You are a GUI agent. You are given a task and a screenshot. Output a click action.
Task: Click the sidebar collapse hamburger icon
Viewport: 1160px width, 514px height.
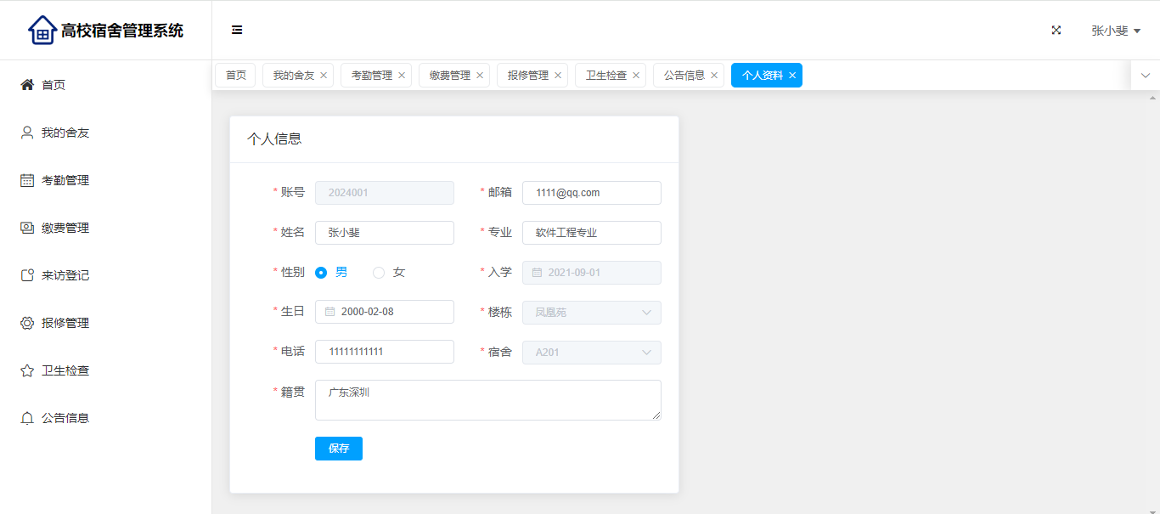tap(237, 31)
